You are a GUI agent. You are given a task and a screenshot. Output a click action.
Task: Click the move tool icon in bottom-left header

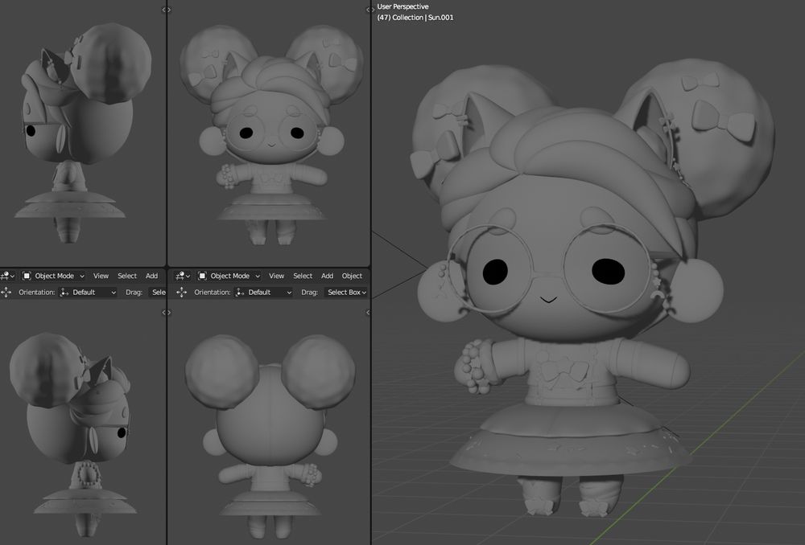point(6,293)
